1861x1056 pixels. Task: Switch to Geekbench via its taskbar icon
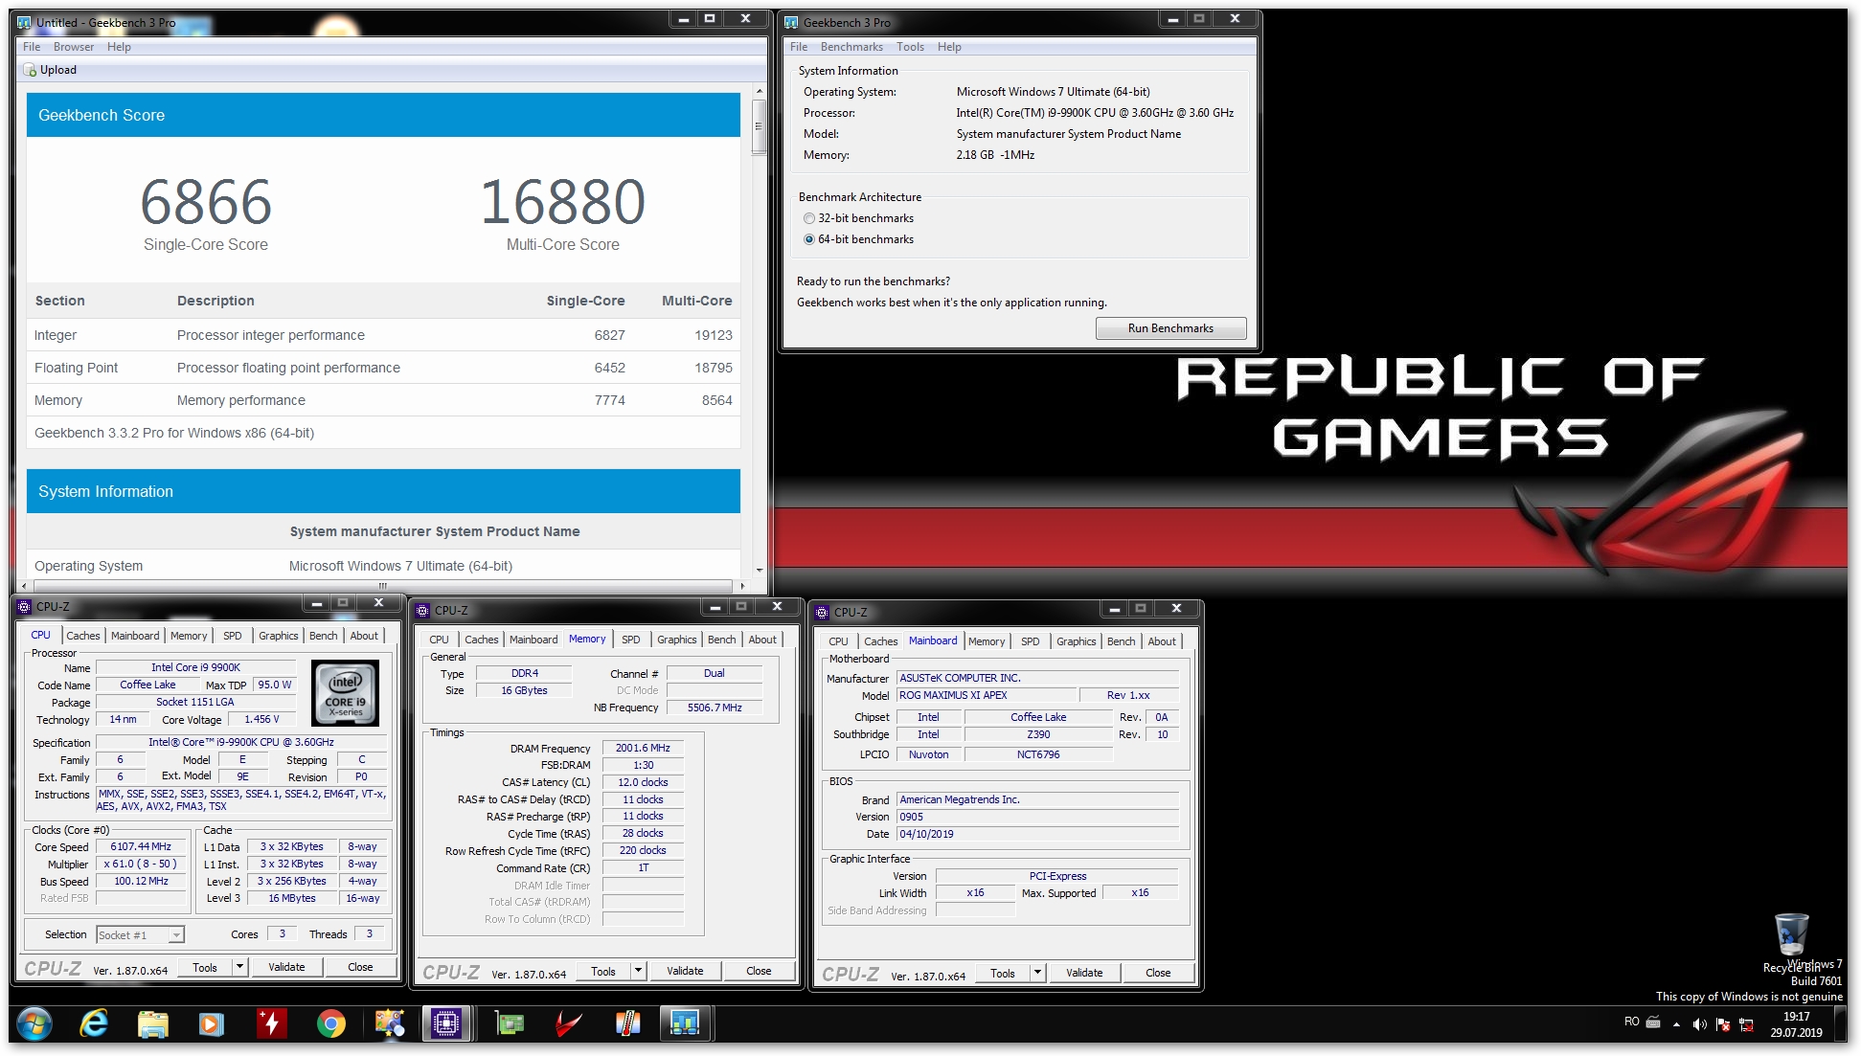click(x=685, y=1023)
